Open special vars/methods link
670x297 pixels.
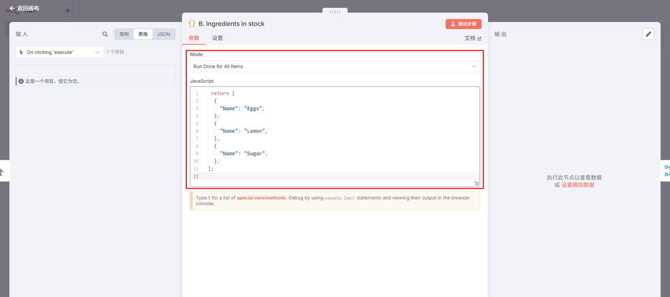tap(262, 198)
